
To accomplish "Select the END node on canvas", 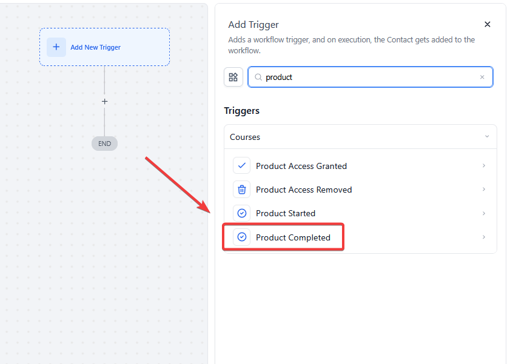I will click(104, 144).
